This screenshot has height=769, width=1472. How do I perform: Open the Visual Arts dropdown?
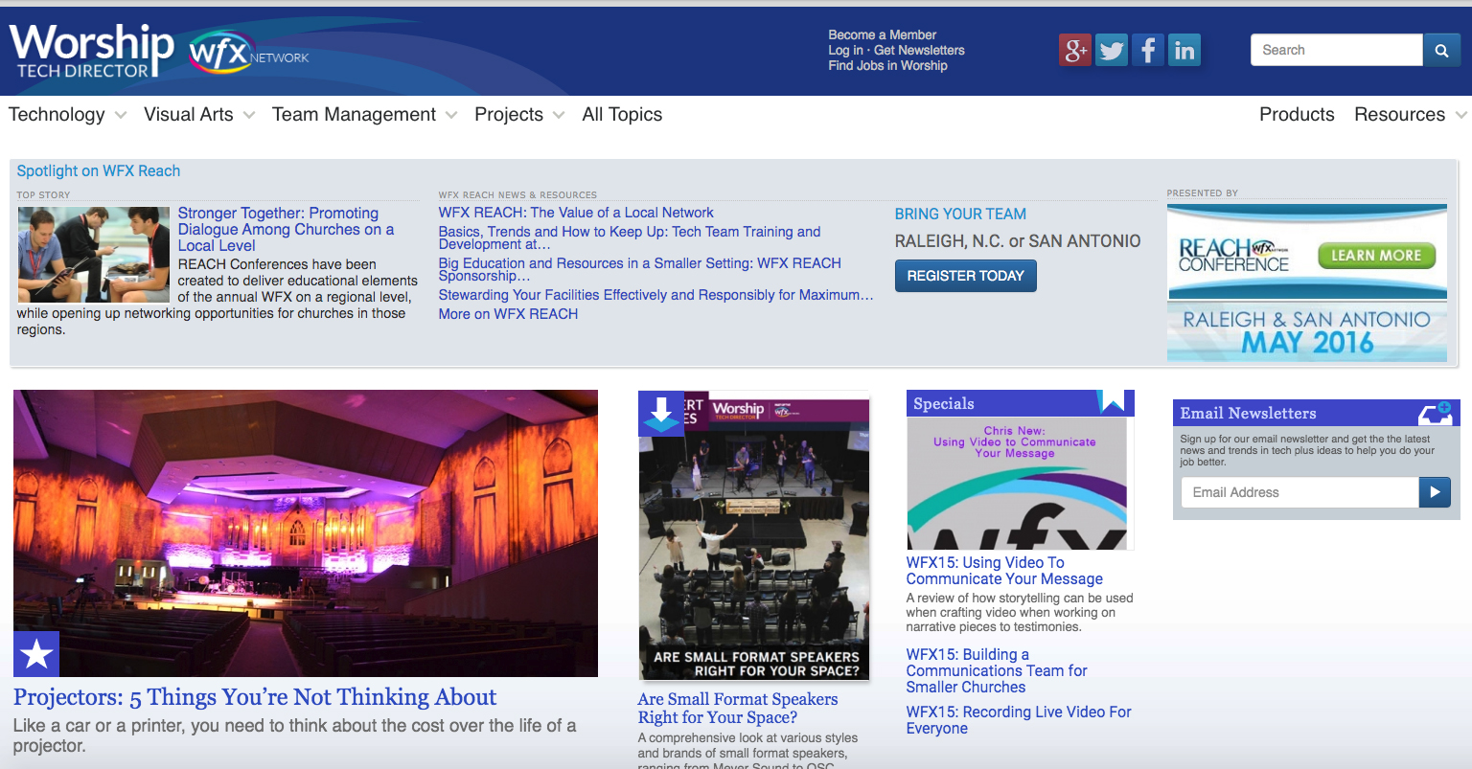pos(198,115)
